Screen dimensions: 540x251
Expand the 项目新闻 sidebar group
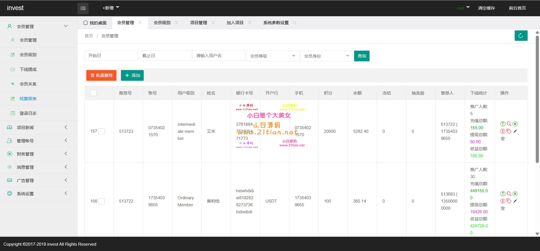pos(39,127)
